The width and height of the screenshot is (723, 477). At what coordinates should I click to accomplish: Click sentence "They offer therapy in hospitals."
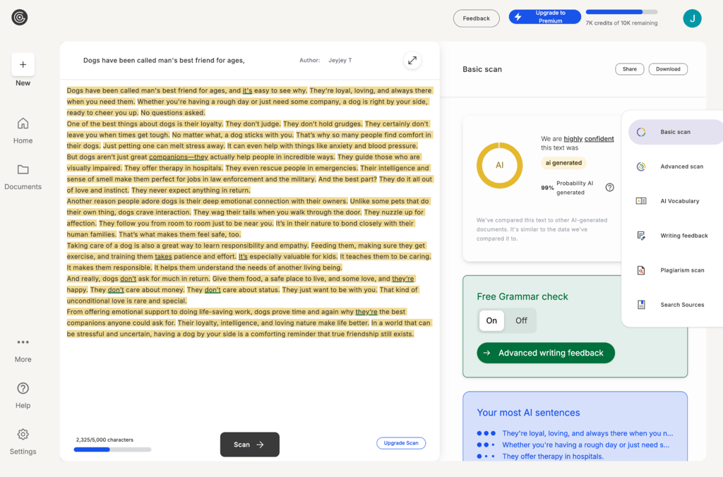point(552,457)
